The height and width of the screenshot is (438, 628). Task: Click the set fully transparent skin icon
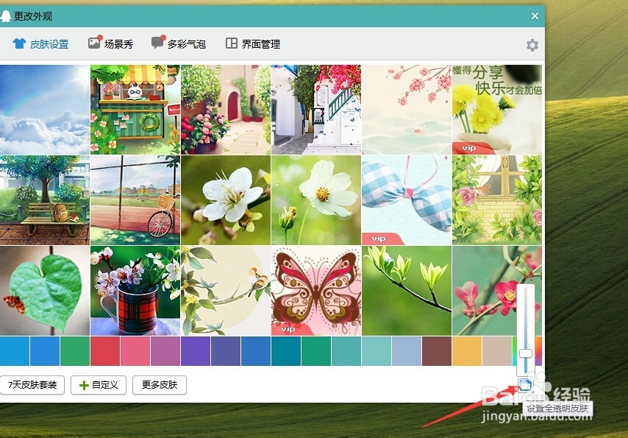527,385
